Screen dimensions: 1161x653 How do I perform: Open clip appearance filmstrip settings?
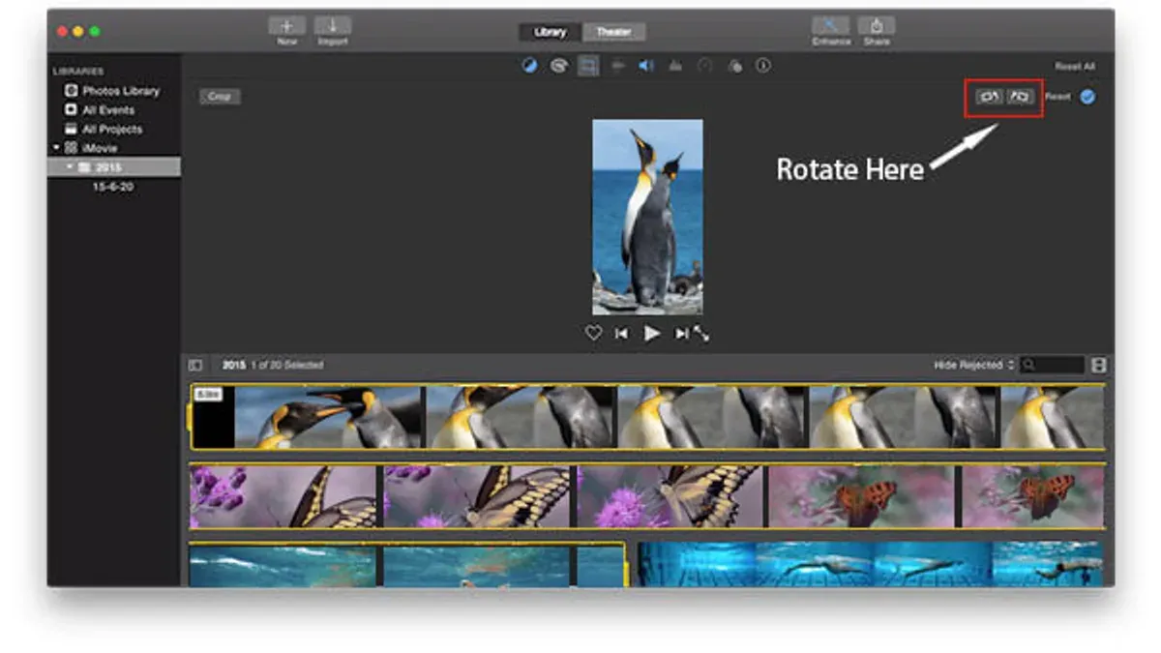pos(1098,365)
